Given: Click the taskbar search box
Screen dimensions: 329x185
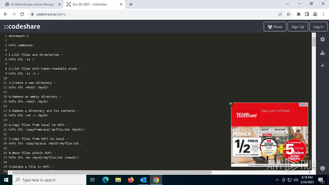Looking at the screenshot, I should [x=49, y=180].
